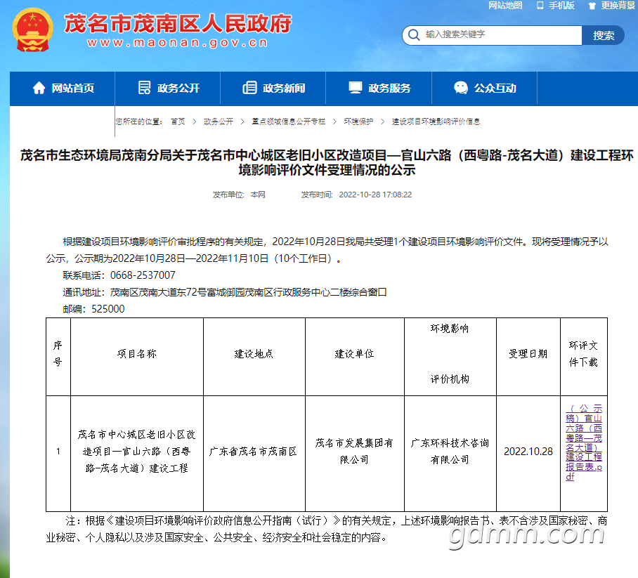Screen dimensions: 638x578
Task: Click the chat bubble icon beside 公众互动
Action: click(461, 88)
